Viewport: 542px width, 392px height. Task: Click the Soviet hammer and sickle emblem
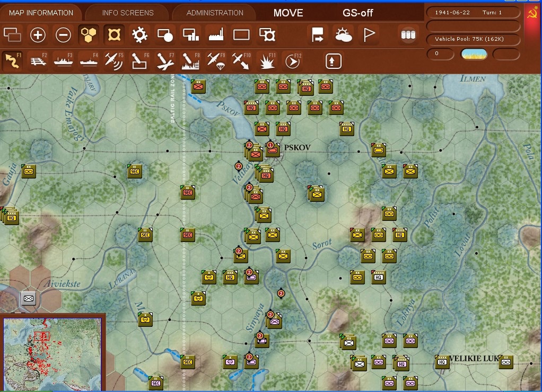[532, 13]
